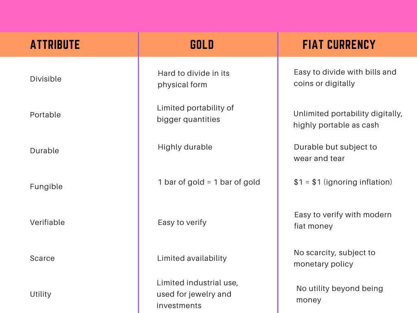Click '1 bar of gold = 1 bar of gold' text
This screenshot has width=417, height=313.
tap(209, 182)
